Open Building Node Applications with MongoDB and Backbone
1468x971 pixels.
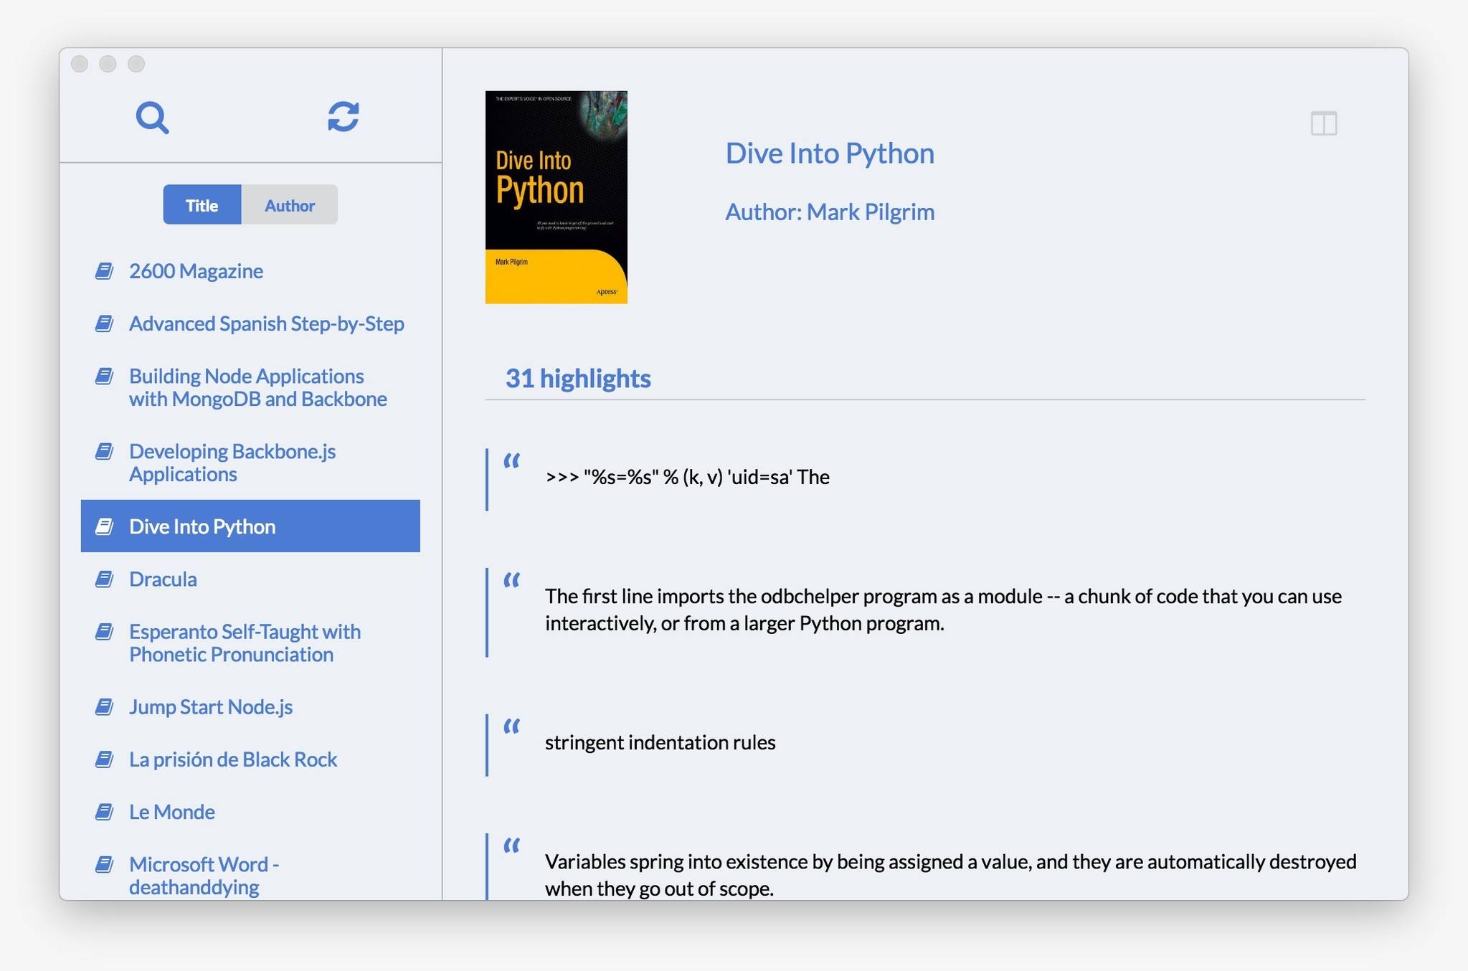coord(250,387)
